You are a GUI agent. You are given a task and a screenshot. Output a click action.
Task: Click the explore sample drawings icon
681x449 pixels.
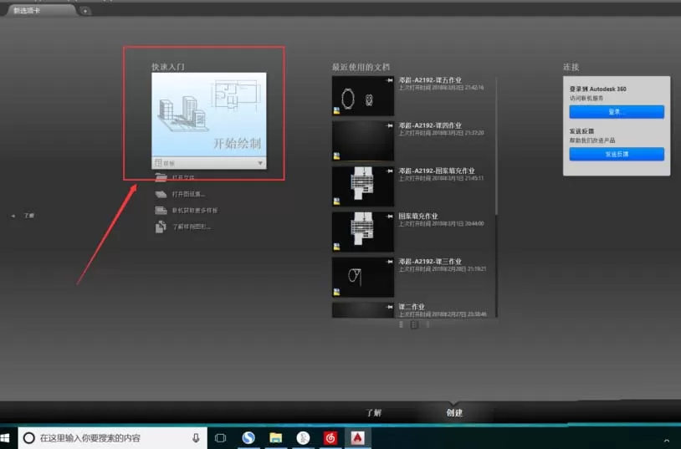(161, 227)
